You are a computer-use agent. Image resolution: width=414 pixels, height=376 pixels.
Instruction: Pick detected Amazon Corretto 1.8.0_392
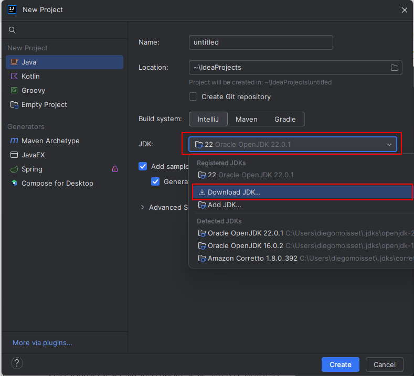pyautogui.click(x=304, y=259)
